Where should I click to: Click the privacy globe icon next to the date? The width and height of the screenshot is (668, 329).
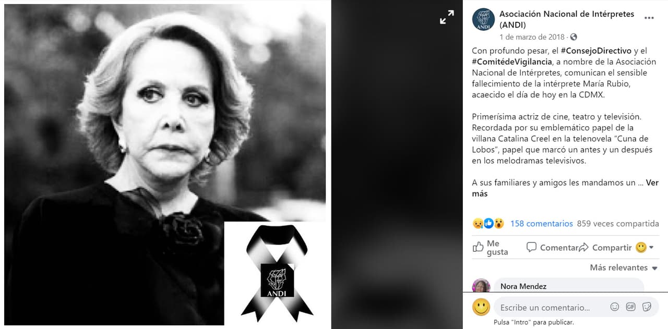click(x=572, y=37)
